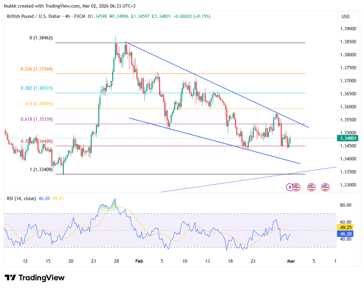Screen dimensions: 364x289
Task: Open the US flag event beside lightning icon
Action: [x=296, y=187]
